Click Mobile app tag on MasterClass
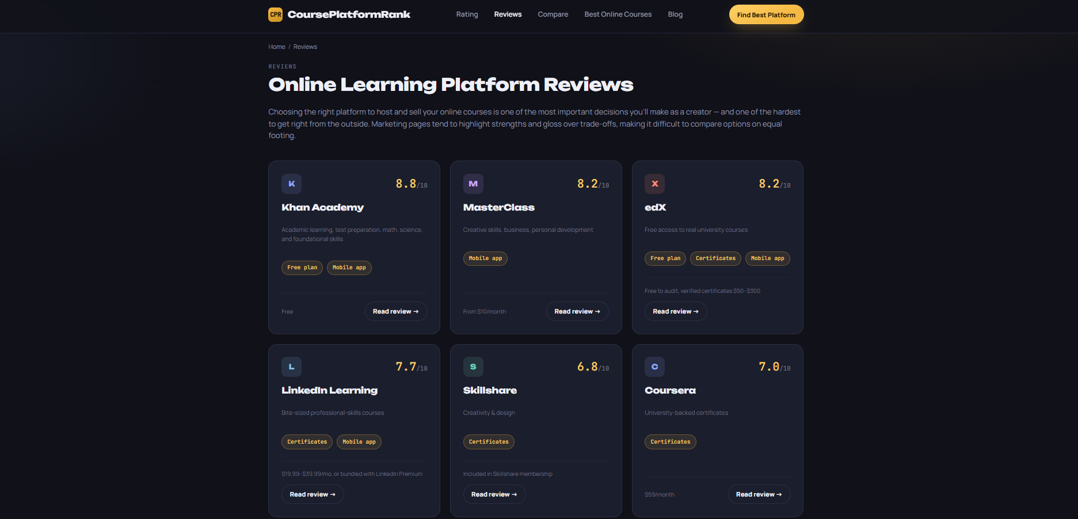This screenshot has height=519, width=1078. point(485,258)
